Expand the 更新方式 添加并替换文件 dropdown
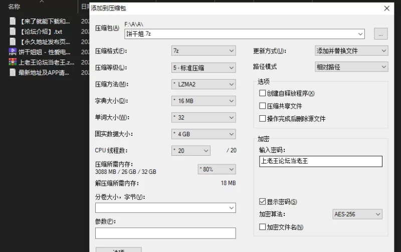 pyautogui.click(x=351, y=51)
